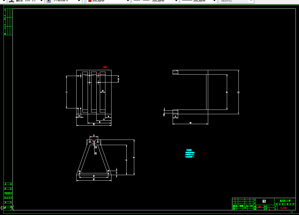This screenshot has width=299, height=215.
Task: Select the red leader annotation on the top view
Action: pos(102,72)
